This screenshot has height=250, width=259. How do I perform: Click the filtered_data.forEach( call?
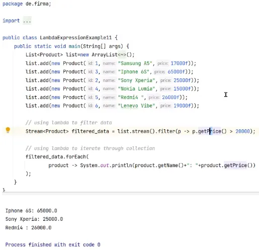pyautogui.click(x=57, y=157)
